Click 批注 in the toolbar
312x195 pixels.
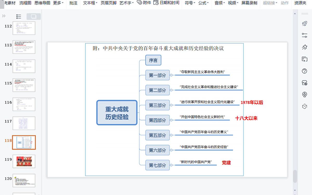pyautogui.click(x=73, y=3)
